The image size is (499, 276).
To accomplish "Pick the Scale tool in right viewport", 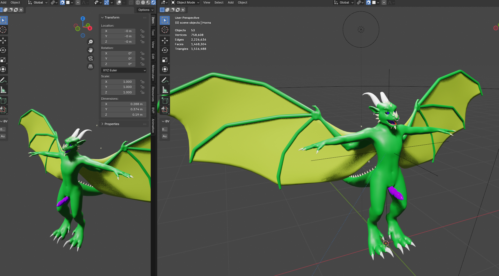I will pos(165,60).
